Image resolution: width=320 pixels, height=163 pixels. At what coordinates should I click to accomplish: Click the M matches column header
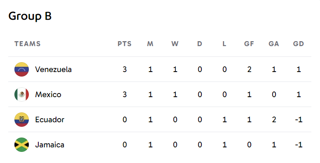150,44
